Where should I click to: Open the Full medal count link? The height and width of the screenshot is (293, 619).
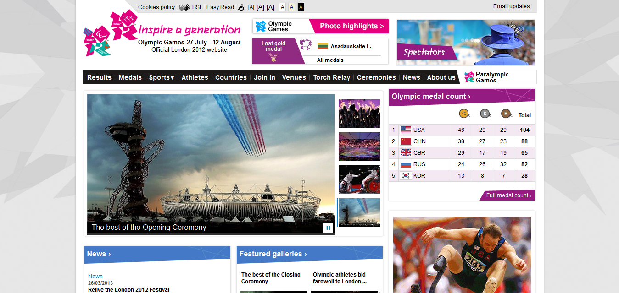click(x=508, y=195)
